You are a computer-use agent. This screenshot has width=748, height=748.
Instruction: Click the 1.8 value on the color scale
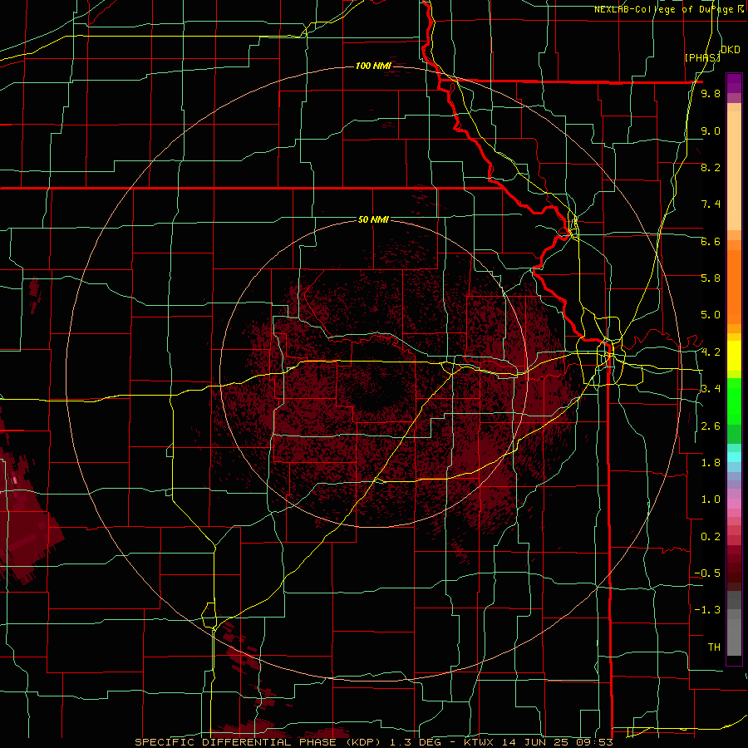711,463
